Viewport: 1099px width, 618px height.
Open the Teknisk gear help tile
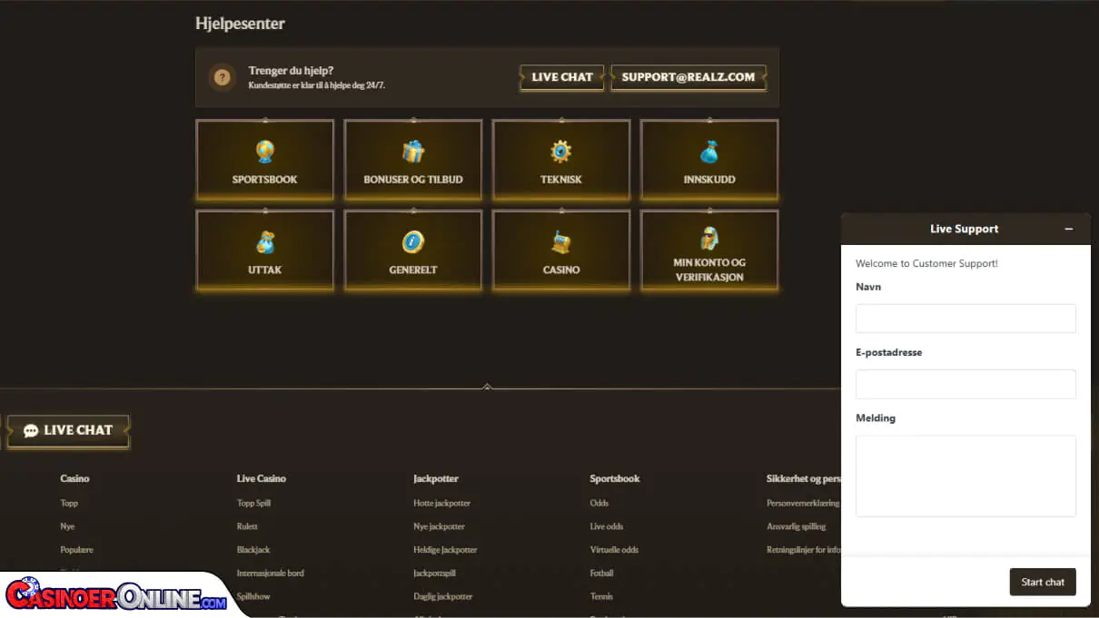(560, 160)
